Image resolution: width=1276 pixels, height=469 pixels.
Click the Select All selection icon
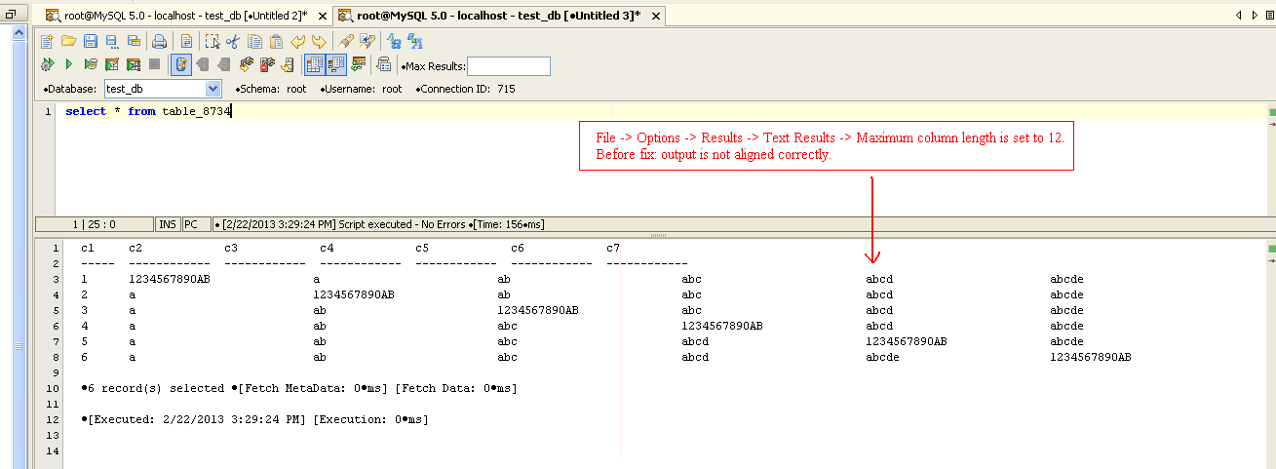tap(212, 41)
